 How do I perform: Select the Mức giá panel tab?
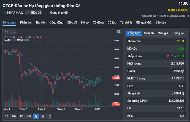pyautogui.click(x=162, y=33)
